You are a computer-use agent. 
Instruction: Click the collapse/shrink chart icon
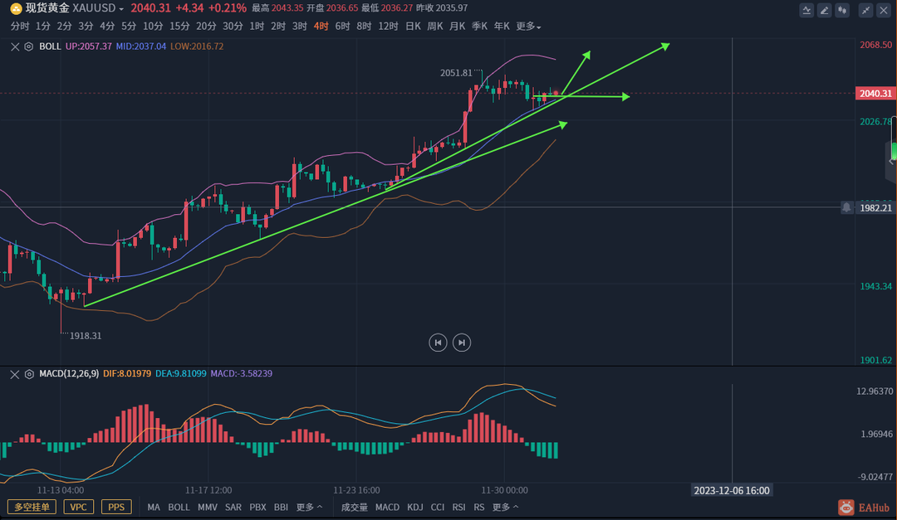point(866,10)
